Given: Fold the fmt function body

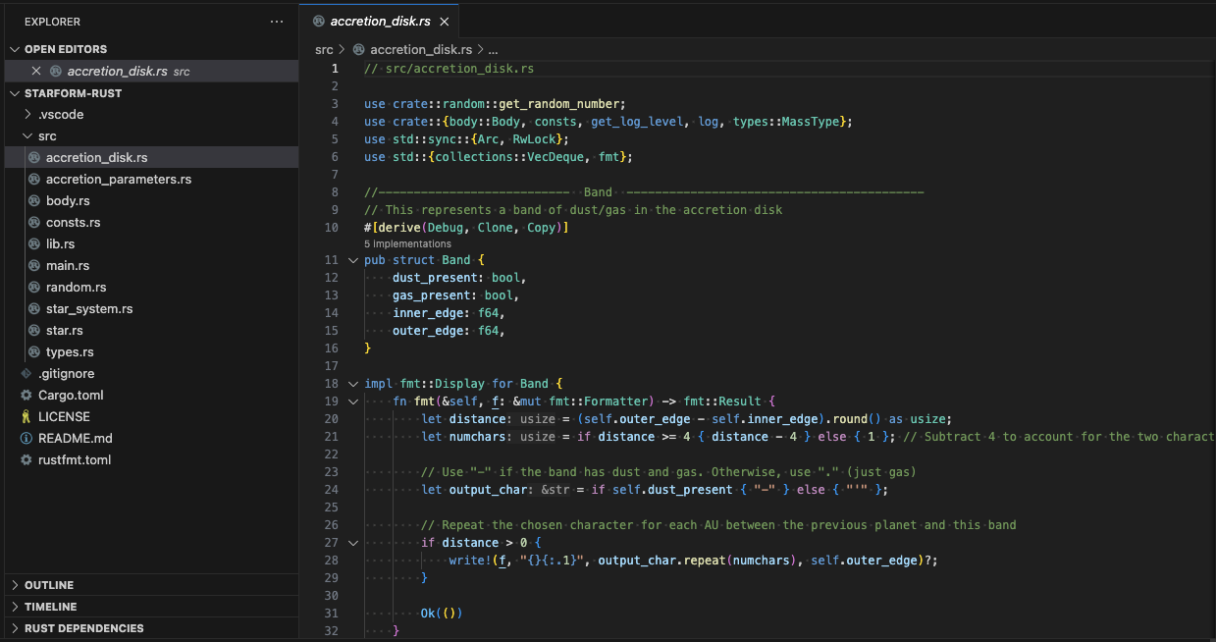Looking at the screenshot, I should click(x=352, y=401).
